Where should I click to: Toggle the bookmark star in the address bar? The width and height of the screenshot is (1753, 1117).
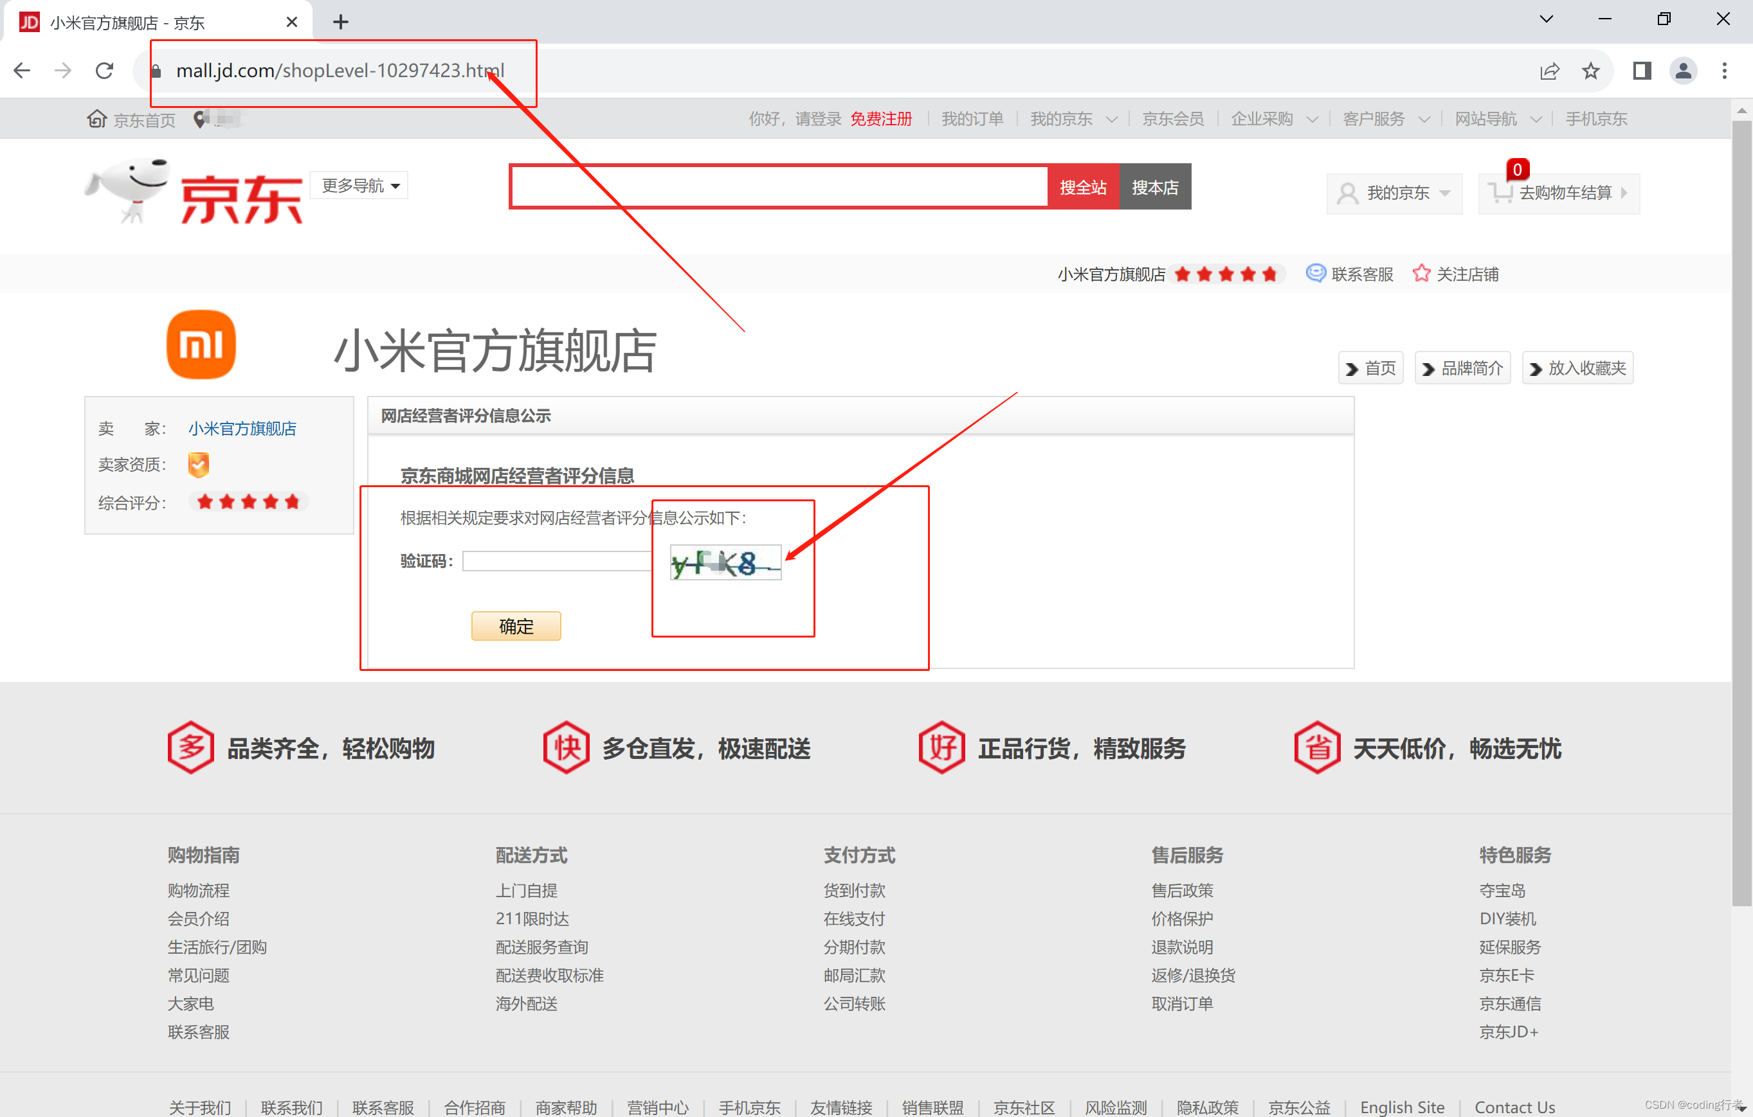coord(1591,71)
